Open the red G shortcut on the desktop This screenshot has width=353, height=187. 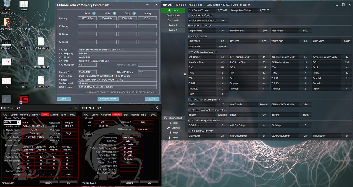[x=24, y=99]
